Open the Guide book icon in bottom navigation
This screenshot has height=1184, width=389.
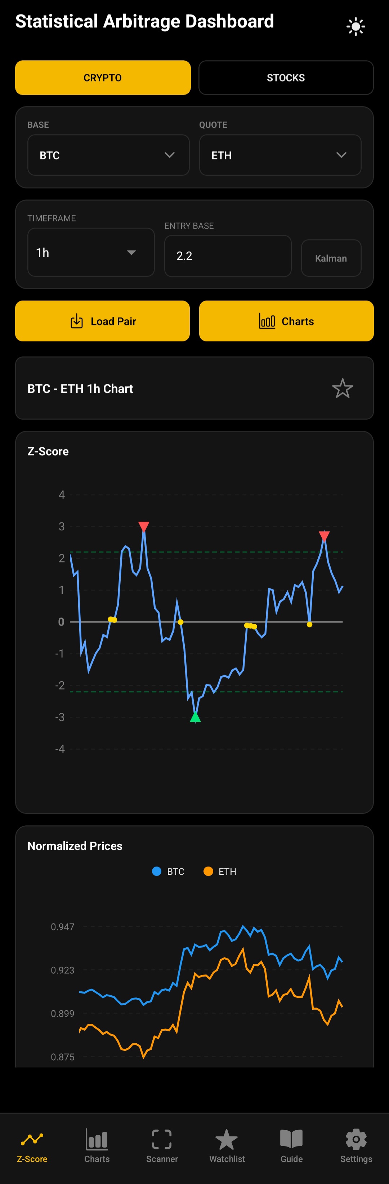click(x=291, y=1139)
